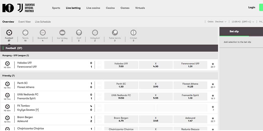The width and height of the screenshot is (263, 131).
Task: Open the Live casino menu
Action: coord(93,8)
